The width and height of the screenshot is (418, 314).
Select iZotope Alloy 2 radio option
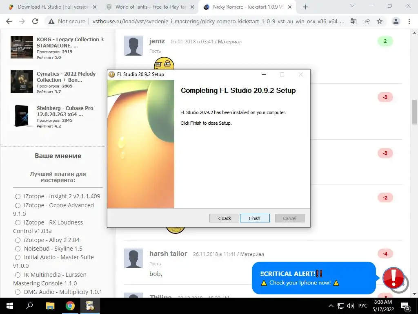point(18,240)
